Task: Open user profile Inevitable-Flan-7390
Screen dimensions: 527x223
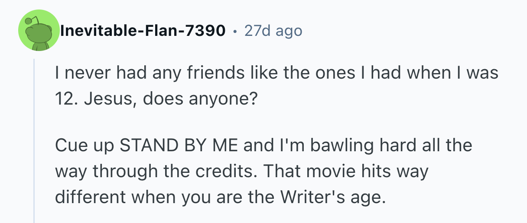Action: pos(143,31)
